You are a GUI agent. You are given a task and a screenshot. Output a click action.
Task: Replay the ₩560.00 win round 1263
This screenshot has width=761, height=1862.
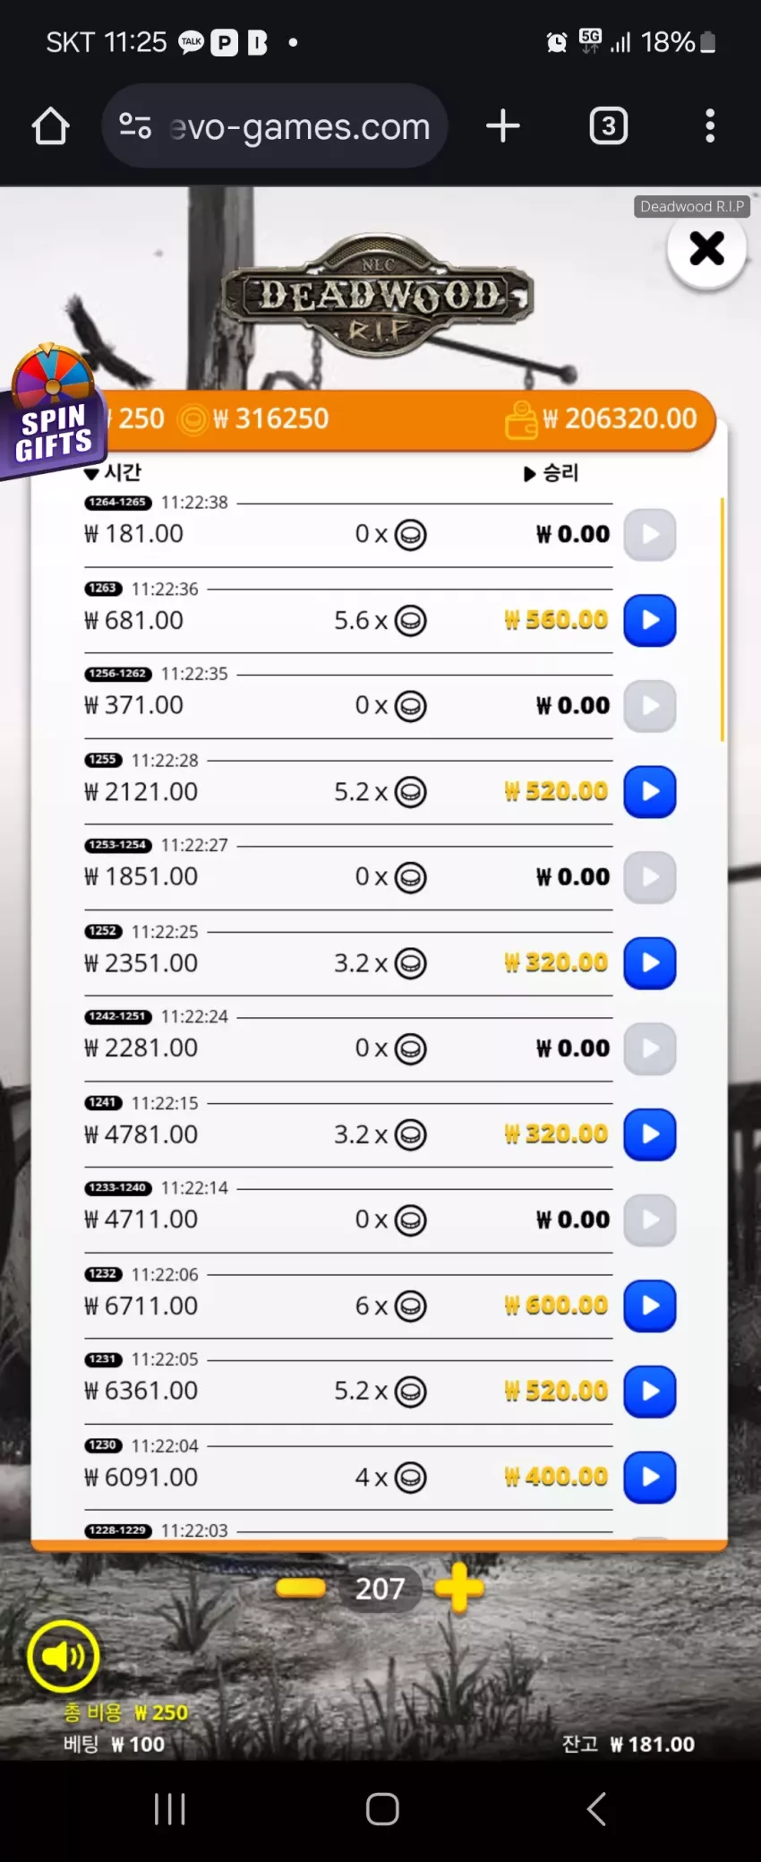(649, 620)
